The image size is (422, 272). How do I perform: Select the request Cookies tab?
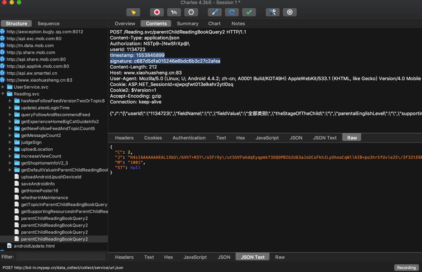[x=153, y=138]
